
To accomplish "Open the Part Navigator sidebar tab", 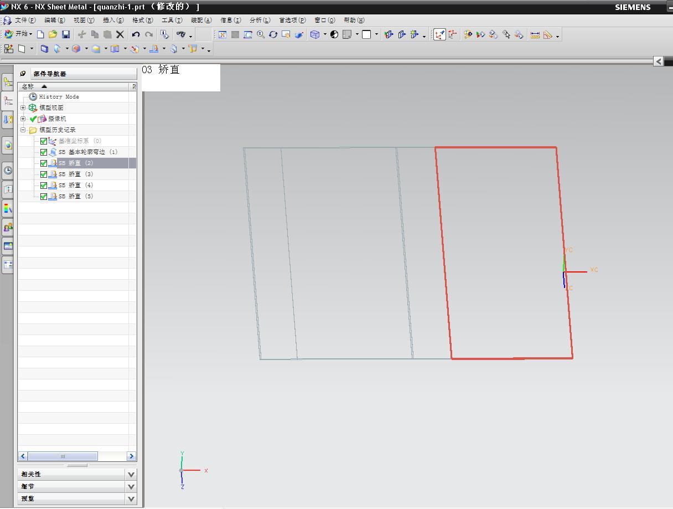I will (8, 101).
